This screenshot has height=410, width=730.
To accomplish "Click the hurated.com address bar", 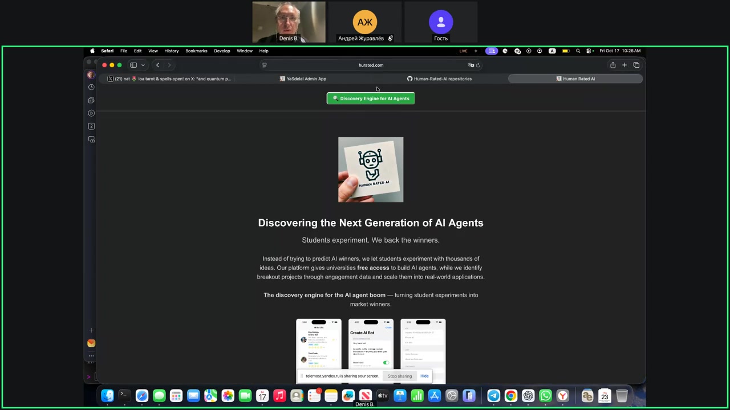I will click(371, 65).
